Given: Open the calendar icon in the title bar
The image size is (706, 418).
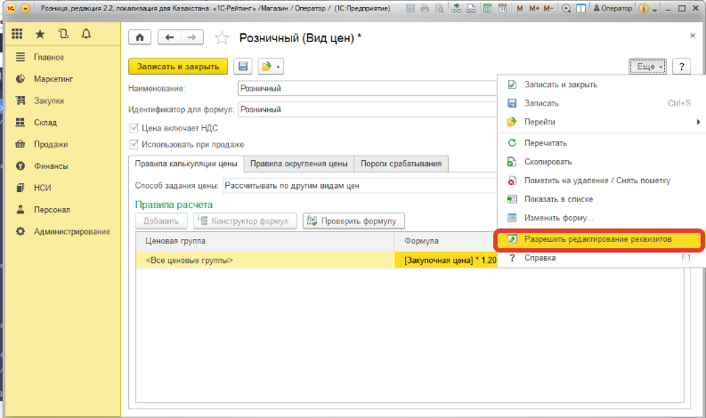Looking at the screenshot, I should pyautogui.click(x=505, y=8).
